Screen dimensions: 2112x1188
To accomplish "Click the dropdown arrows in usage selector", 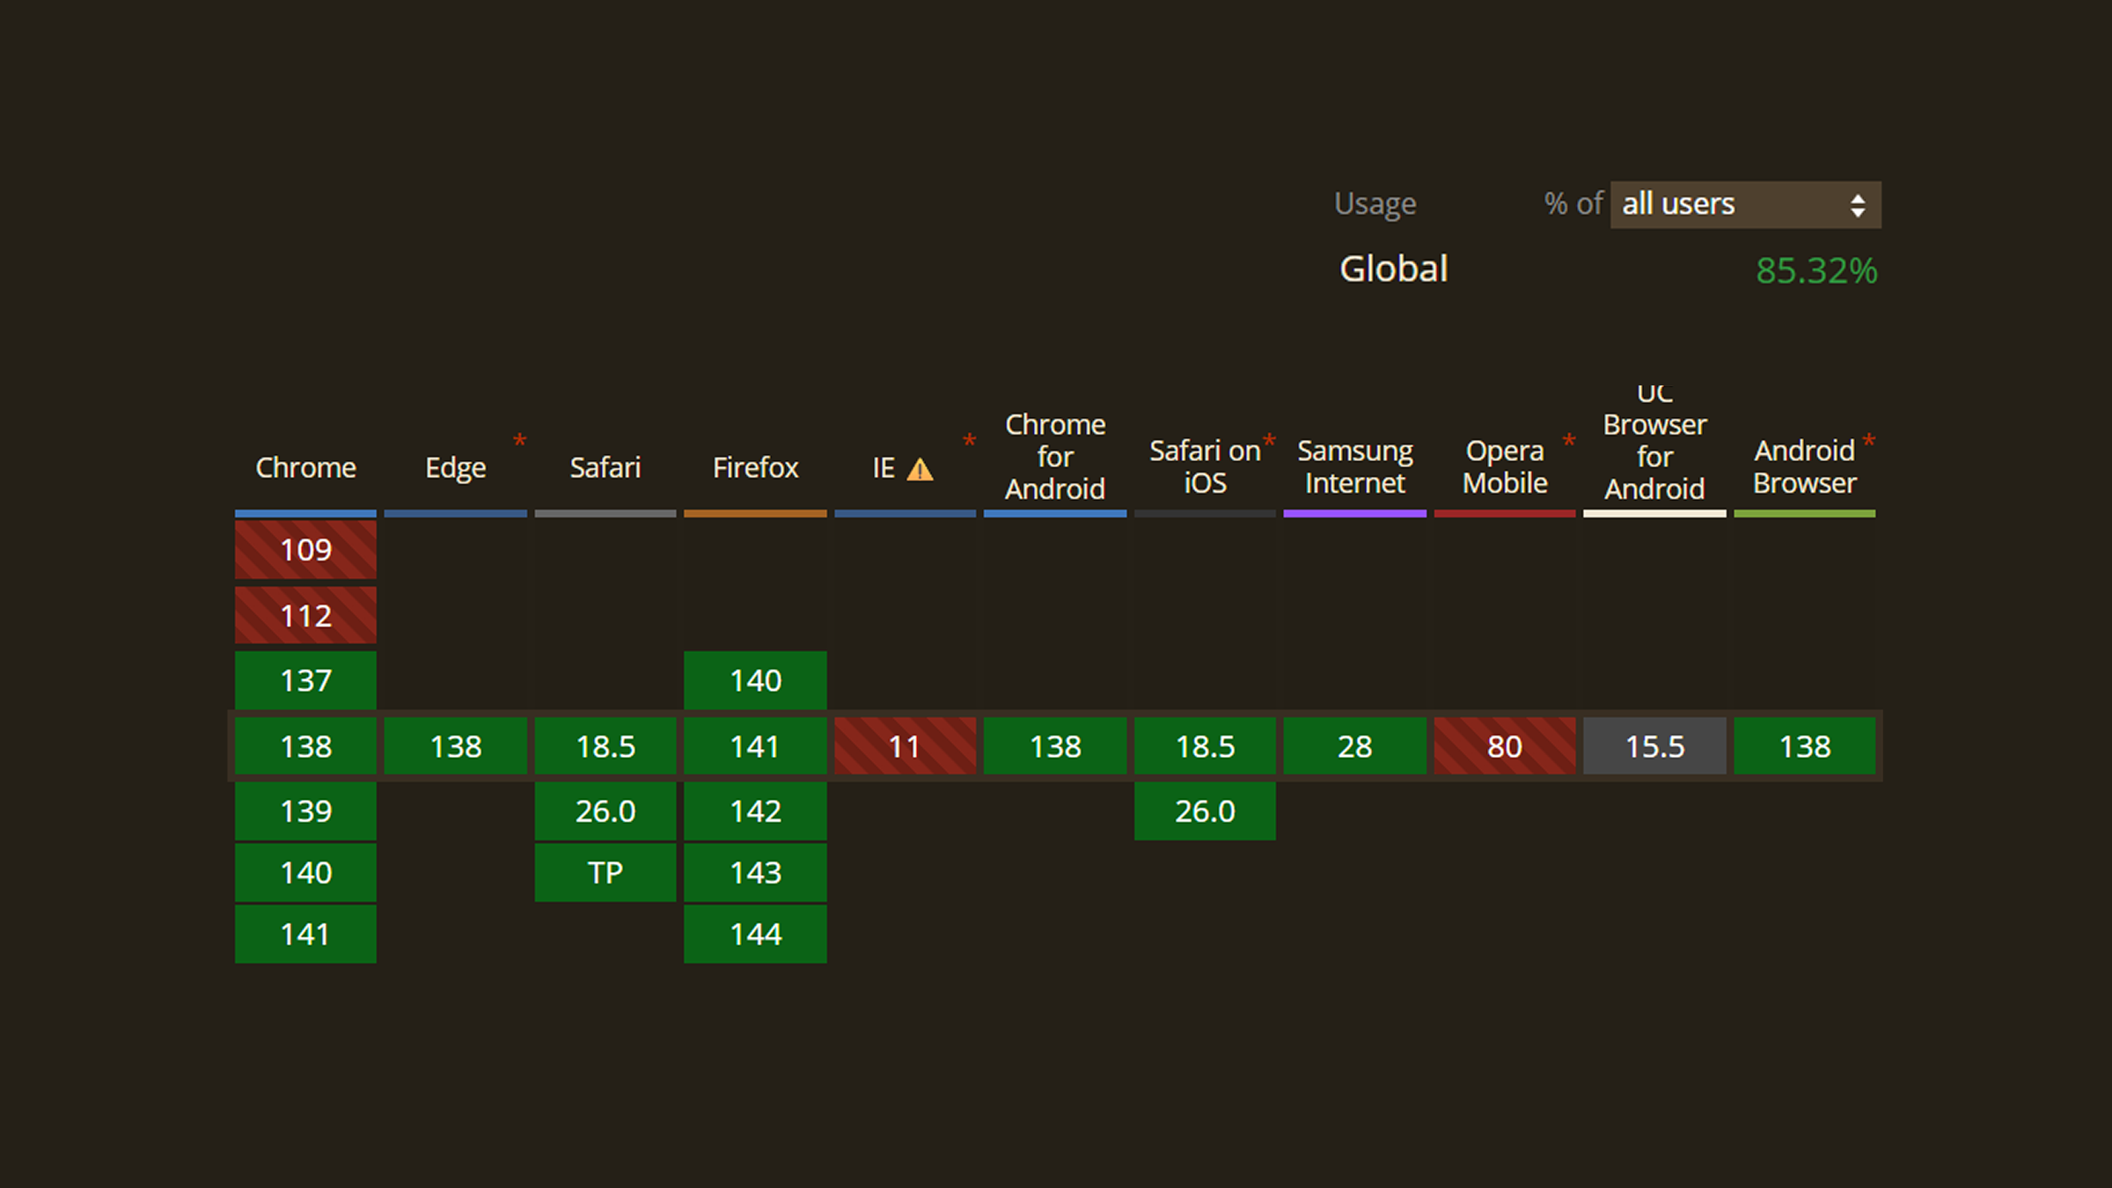I will [1858, 205].
